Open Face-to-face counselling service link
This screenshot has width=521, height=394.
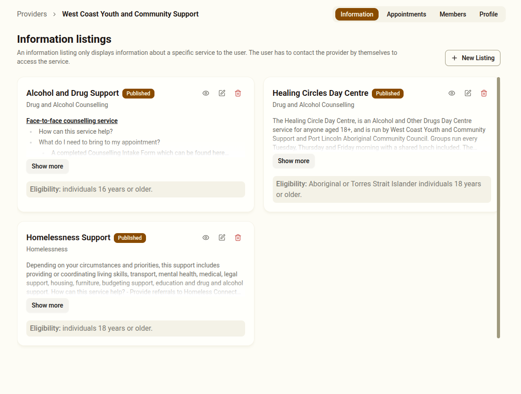(x=72, y=121)
